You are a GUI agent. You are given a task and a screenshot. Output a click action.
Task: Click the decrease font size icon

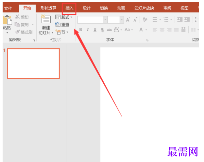[x=135, y=20]
